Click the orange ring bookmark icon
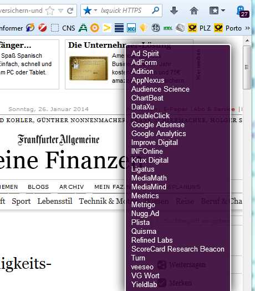The width and height of the screenshot is (255, 291). pos(95,28)
